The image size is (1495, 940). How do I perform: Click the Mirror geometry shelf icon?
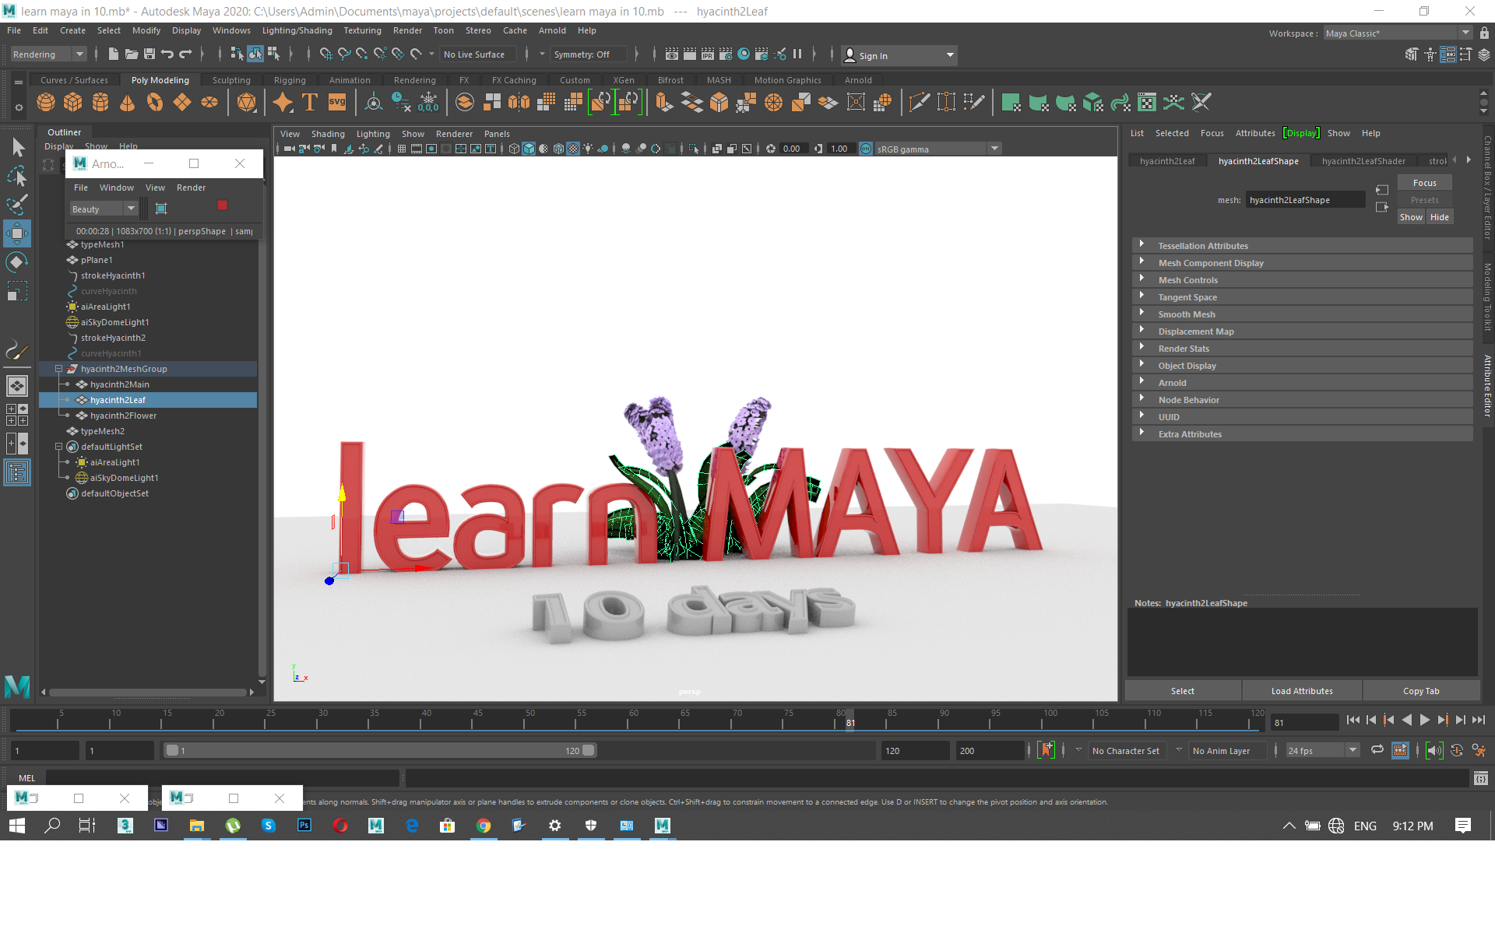519,103
